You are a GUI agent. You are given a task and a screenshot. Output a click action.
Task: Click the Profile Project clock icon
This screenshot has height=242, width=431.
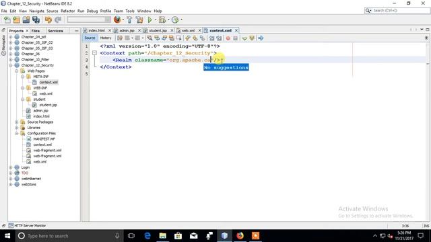point(175,19)
